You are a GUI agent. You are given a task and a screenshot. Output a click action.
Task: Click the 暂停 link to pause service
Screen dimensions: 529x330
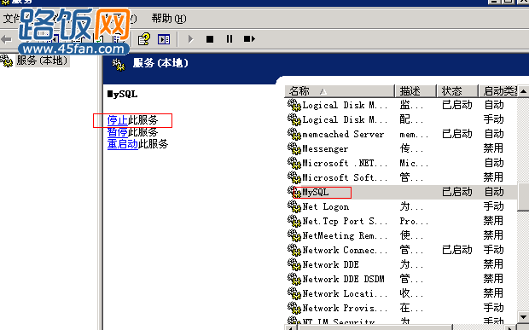[x=117, y=132]
